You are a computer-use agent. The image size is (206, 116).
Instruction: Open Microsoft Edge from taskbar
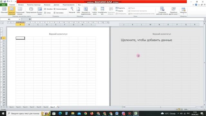pos(60,113)
